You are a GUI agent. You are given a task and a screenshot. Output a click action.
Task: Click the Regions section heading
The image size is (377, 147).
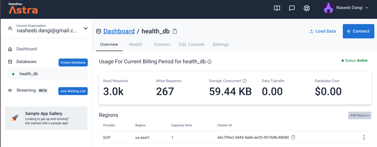pos(108,115)
